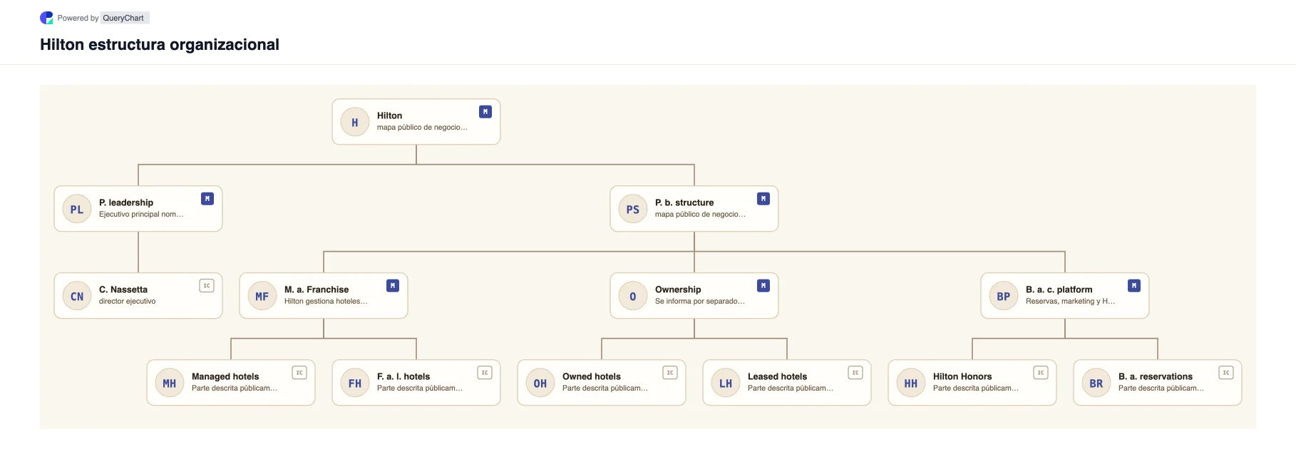This screenshot has height=469, width=1296.
Task: Select the LH avatar for Leased hotels
Action: click(x=726, y=383)
